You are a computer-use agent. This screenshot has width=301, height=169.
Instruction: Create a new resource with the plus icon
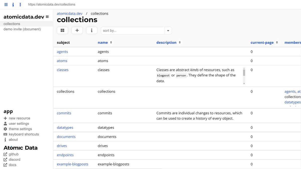(77, 30)
